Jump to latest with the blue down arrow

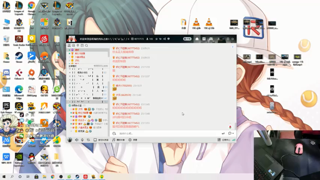point(233,47)
